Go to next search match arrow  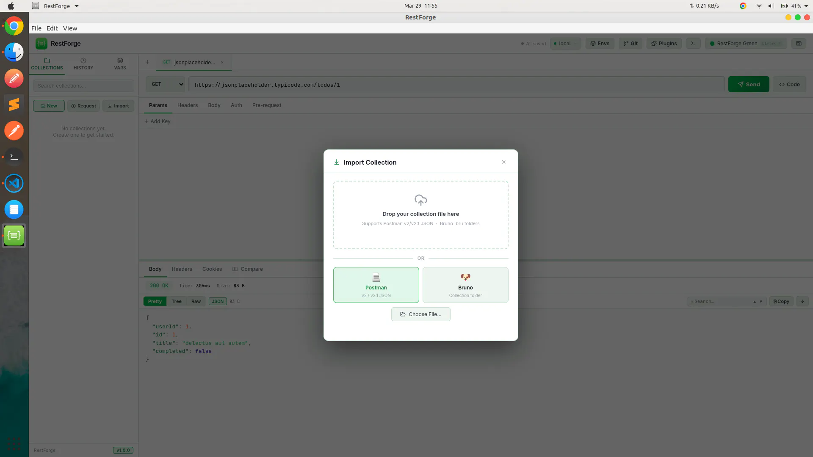click(761, 302)
